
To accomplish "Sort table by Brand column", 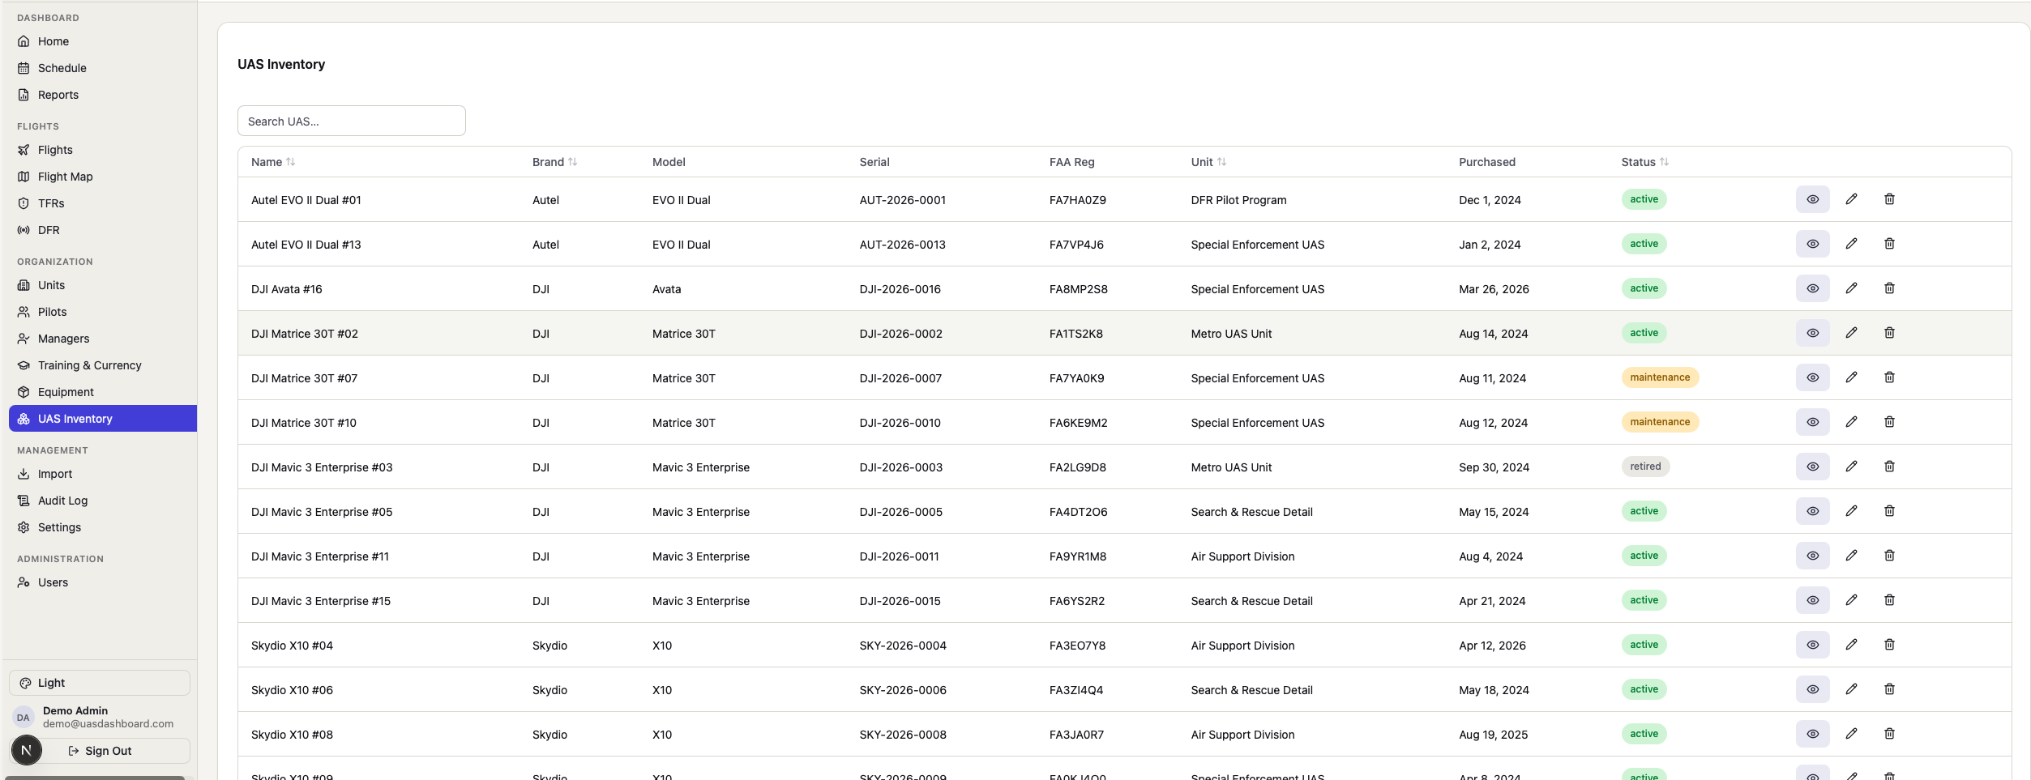I will [x=554, y=162].
